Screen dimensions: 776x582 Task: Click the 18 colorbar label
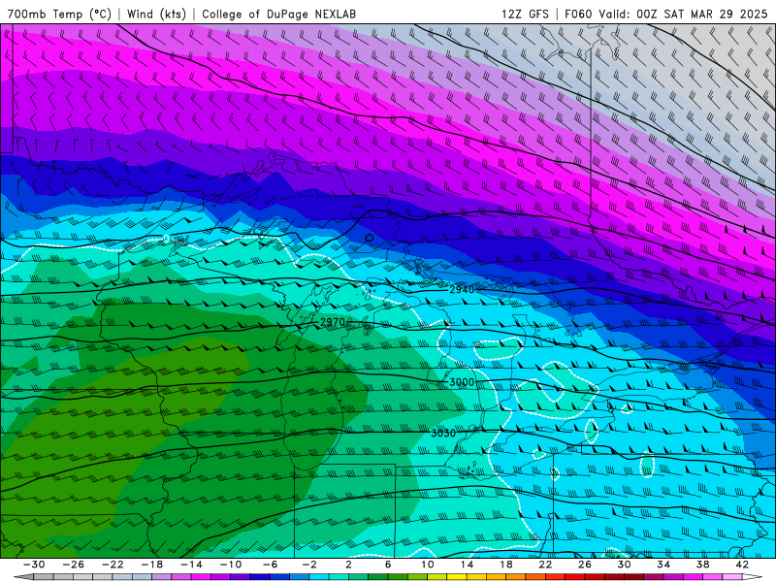click(x=505, y=565)
